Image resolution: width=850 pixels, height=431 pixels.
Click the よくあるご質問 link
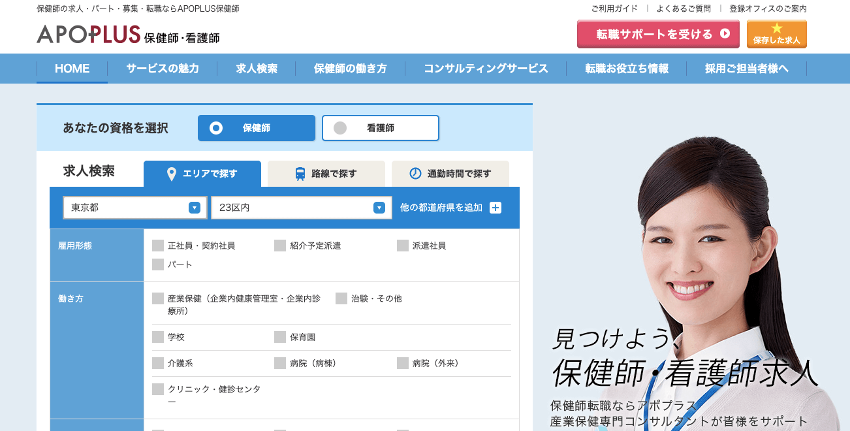click(x=684, y=8)
